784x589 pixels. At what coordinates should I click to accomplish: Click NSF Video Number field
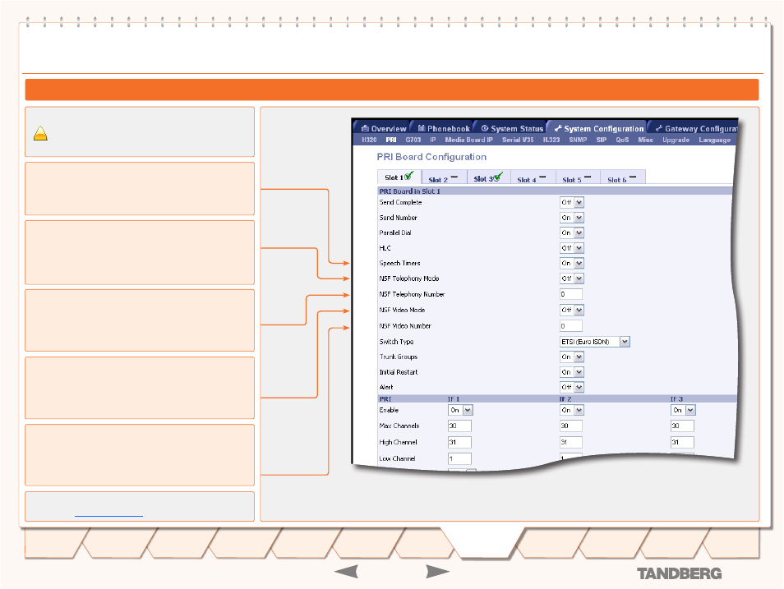[x=571, y=326]
